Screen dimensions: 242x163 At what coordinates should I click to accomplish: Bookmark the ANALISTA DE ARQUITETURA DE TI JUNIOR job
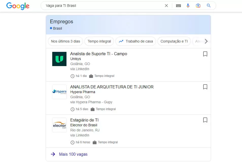pos(205,87)
